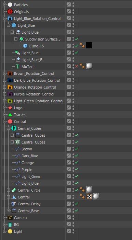Viewport: 132px width, 240px height.
Task: Toggle the green checkmark on Brown spline
Action: (x=77, y=149)
